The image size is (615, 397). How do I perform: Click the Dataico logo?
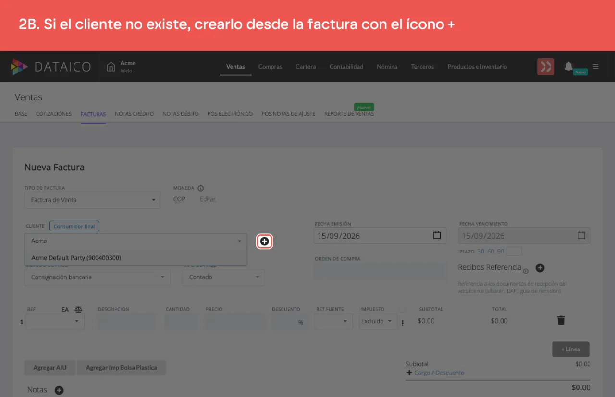pyautogui.click(x=50, y=67)
